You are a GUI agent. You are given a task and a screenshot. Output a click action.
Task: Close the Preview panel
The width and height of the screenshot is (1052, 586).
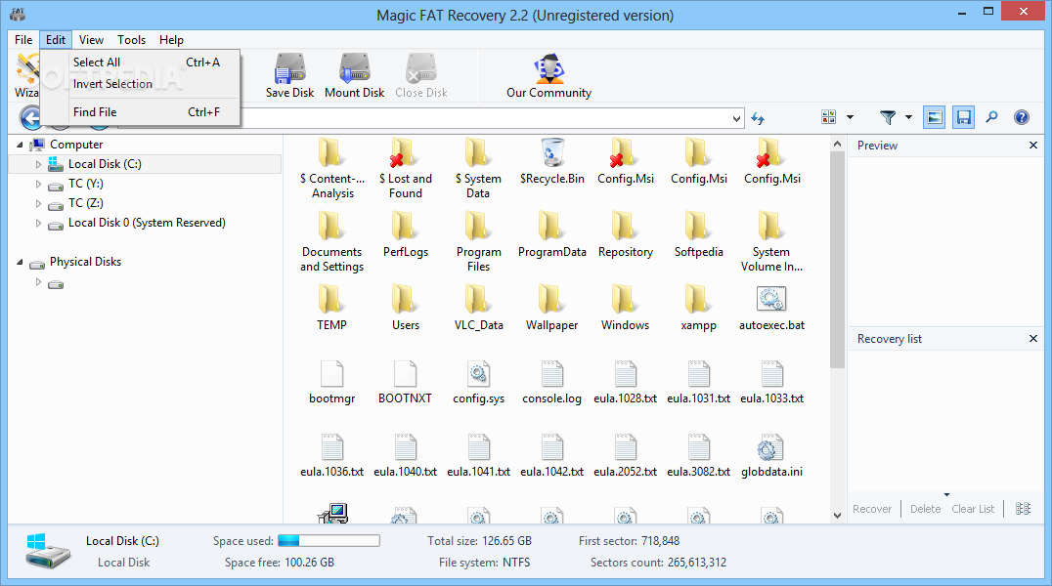click(1033, 146)
